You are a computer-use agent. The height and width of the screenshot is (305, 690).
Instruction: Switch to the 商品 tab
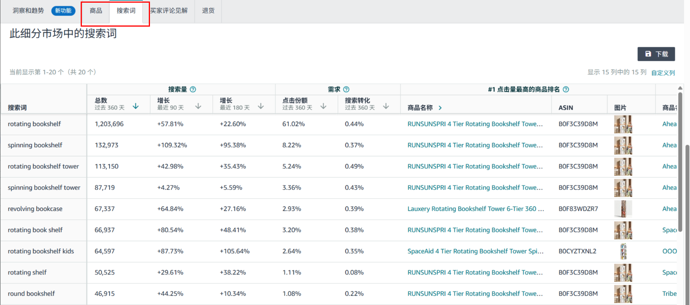pyautogui.click(x=96, y=11)
